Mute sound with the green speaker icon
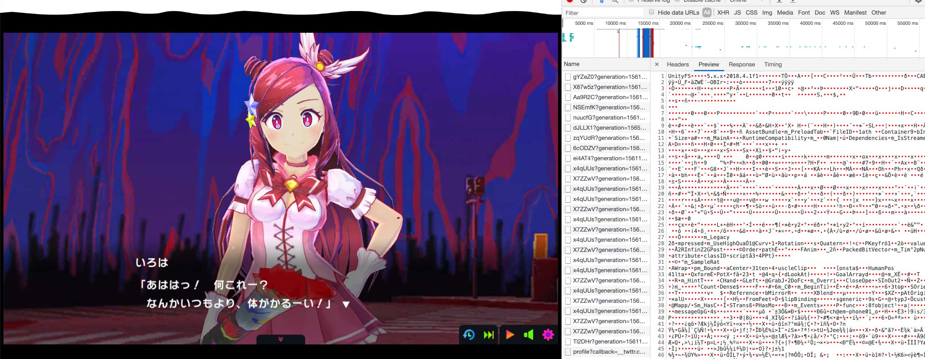The image size is (925, 359). tap(529, 335)
